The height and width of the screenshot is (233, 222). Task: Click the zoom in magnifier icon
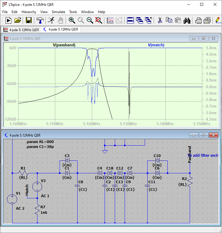(x=72, y=20)
